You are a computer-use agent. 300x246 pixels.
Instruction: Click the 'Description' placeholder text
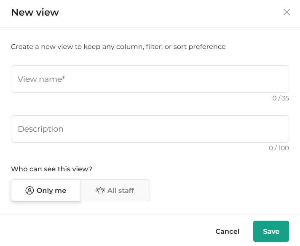coord(40,129)
